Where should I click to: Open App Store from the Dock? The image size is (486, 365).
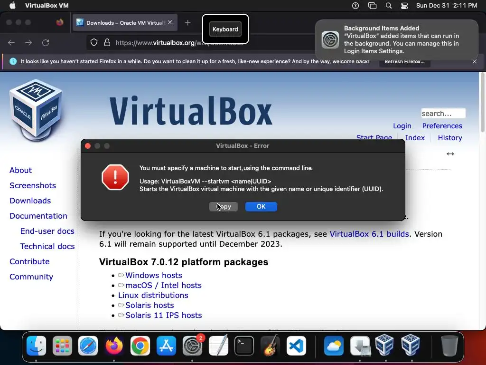pyautogui.click(x=166, y=346)
